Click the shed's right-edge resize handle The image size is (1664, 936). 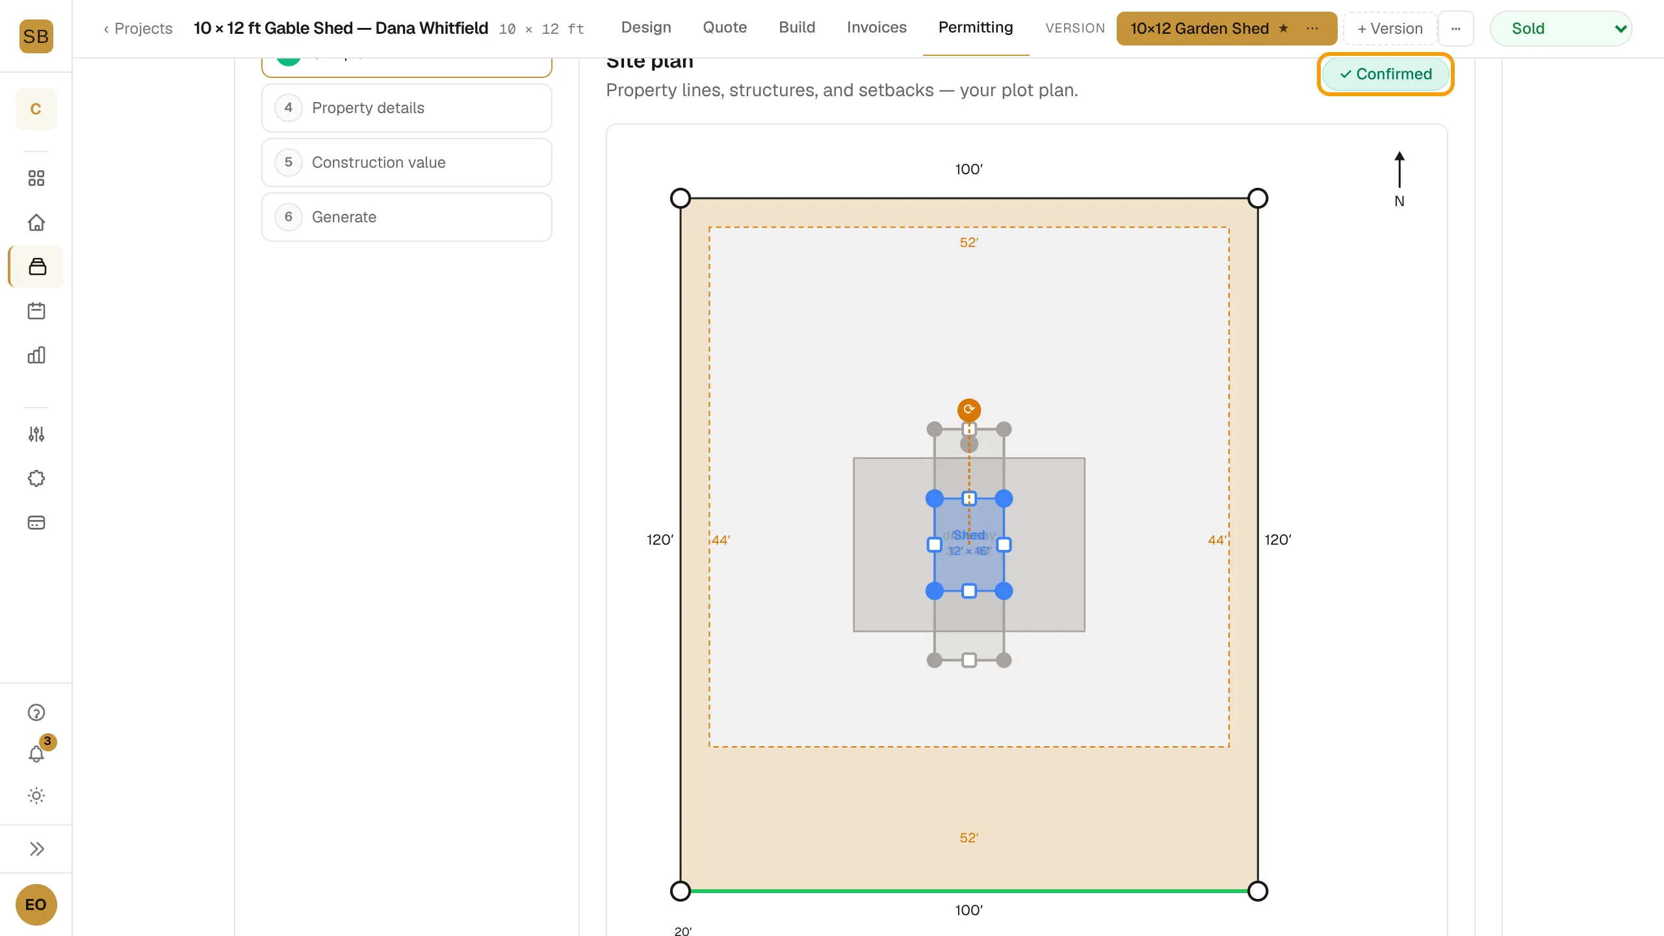(1004, 545)
